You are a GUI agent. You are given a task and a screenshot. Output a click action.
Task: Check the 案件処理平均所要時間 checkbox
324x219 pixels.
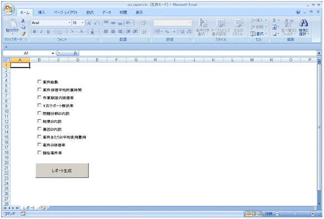(x=39, y=90)
